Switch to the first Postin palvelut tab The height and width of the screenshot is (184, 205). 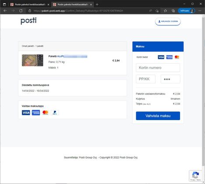pos(30,4)
